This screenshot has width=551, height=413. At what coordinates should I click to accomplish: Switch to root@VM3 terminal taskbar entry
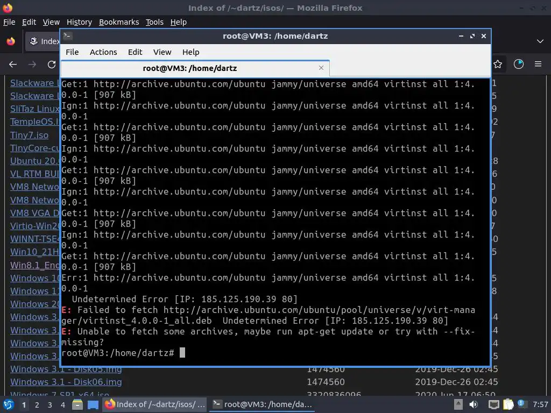[263, 404]
